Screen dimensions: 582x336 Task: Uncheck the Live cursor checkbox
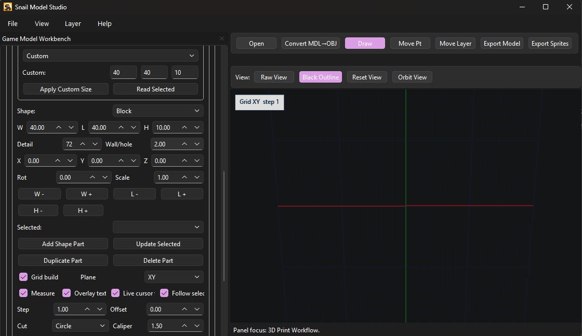(x=115, y=293)
